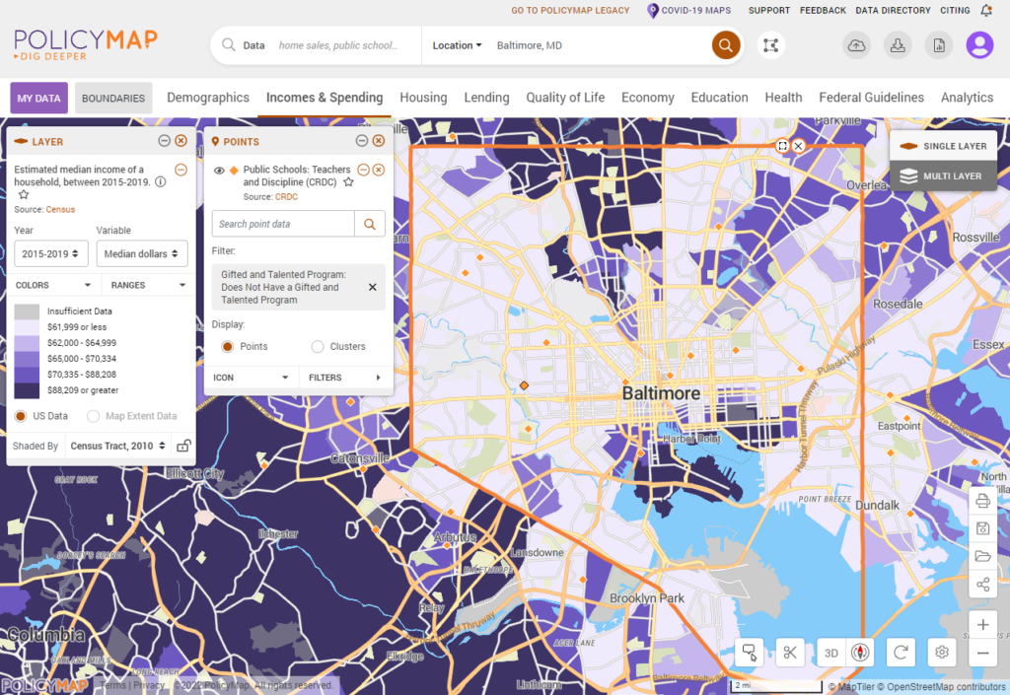Open the Shaded By Census Tract dropdown
Viewport: 1010px width, 695px height.
click(x=118, y=446)
